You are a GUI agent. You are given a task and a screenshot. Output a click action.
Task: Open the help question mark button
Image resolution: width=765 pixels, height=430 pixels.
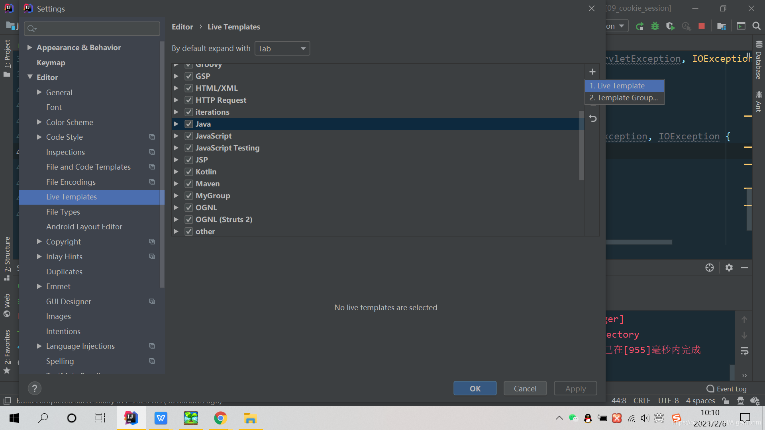click(35, 388)
